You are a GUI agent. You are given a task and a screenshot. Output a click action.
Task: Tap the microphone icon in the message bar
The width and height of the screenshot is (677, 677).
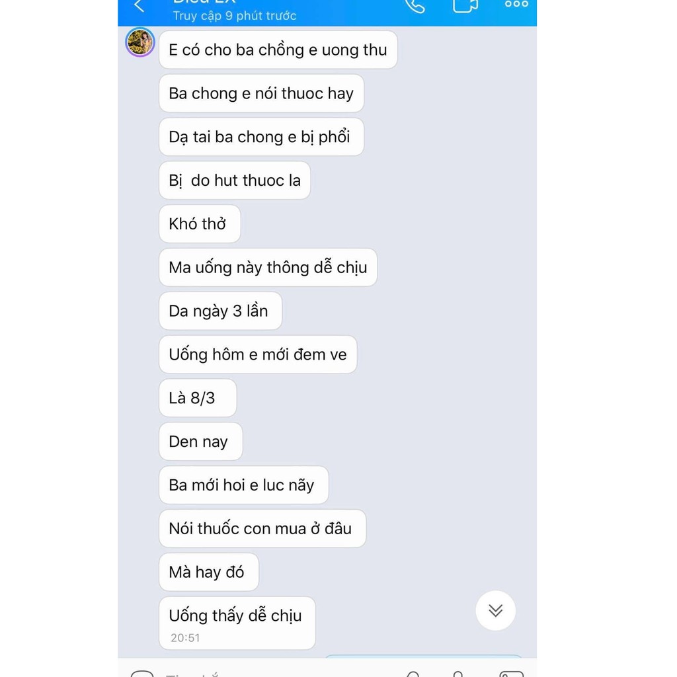[458, 674]
